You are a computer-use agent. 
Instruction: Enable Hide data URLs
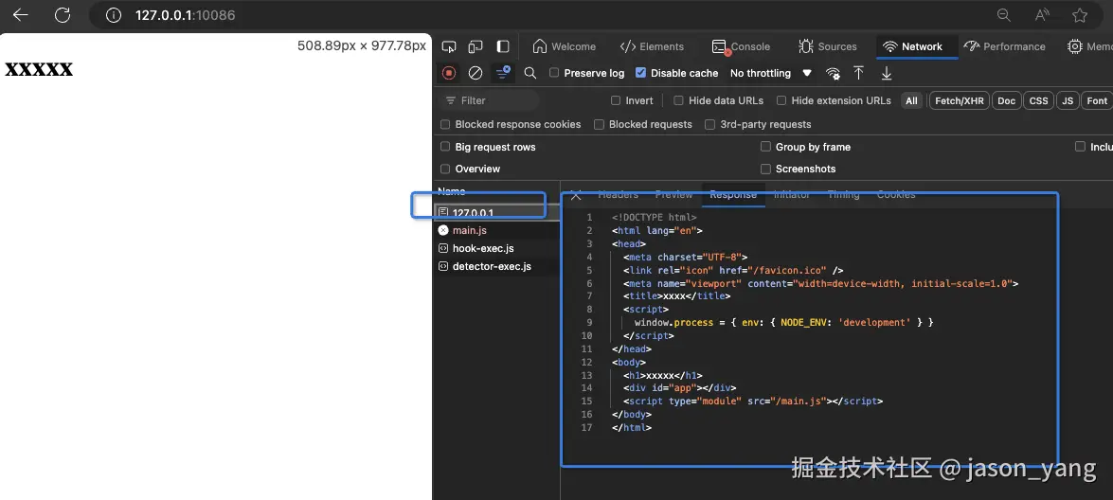[678, 100]
